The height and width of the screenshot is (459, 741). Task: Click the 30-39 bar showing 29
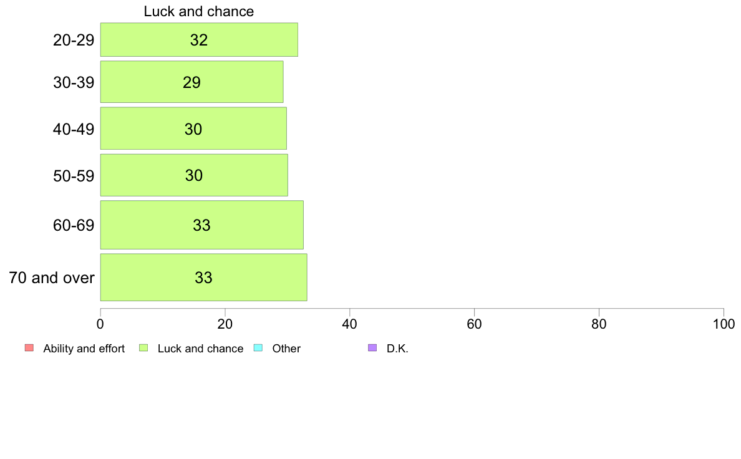pos(192,82)
